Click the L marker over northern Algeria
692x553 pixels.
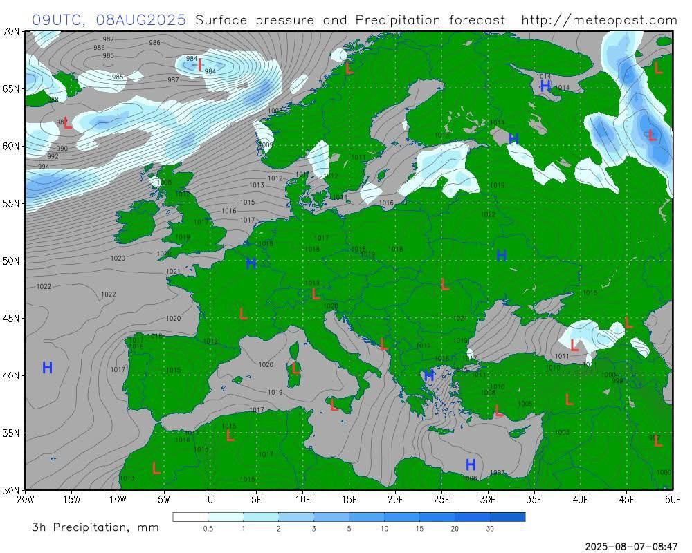tap(230, 435)
